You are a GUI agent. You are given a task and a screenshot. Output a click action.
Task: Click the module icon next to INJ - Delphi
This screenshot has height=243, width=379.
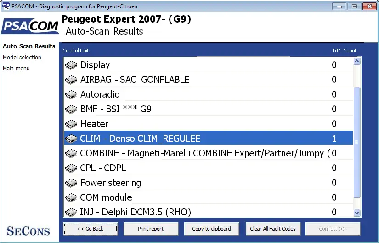71,212
